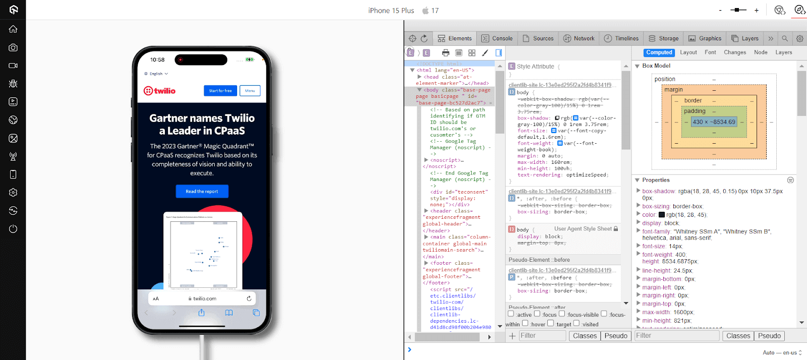Image resolution: width=807 pixels, height=360 pixels.
Task: Open the network tower icon in sidebar
Action: (x=13, y=156)
